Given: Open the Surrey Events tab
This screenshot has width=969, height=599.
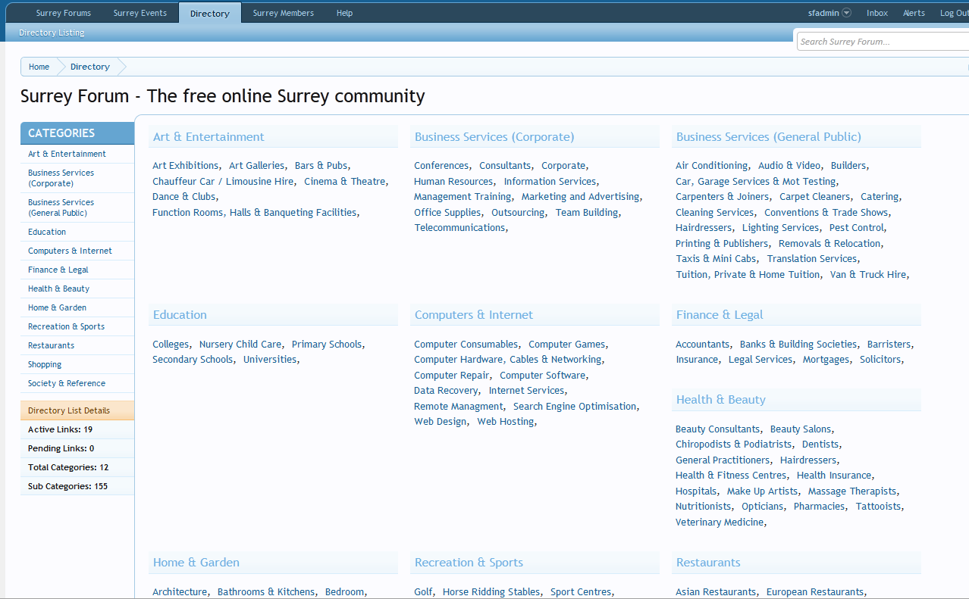Looking at the screenshot, I should (140, 13).
